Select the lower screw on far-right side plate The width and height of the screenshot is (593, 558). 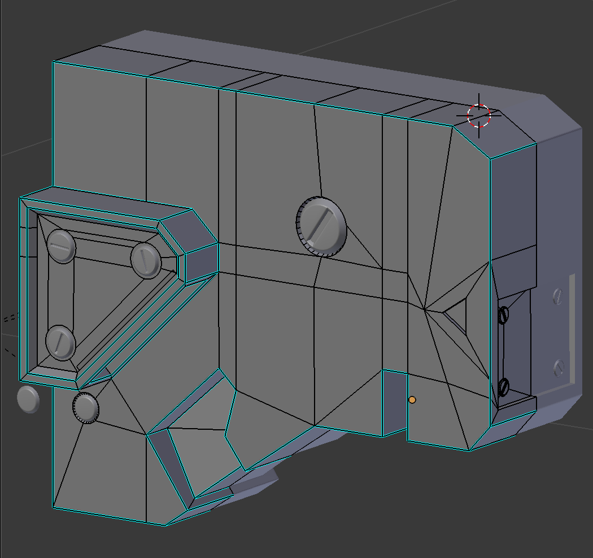coord(559,367)
